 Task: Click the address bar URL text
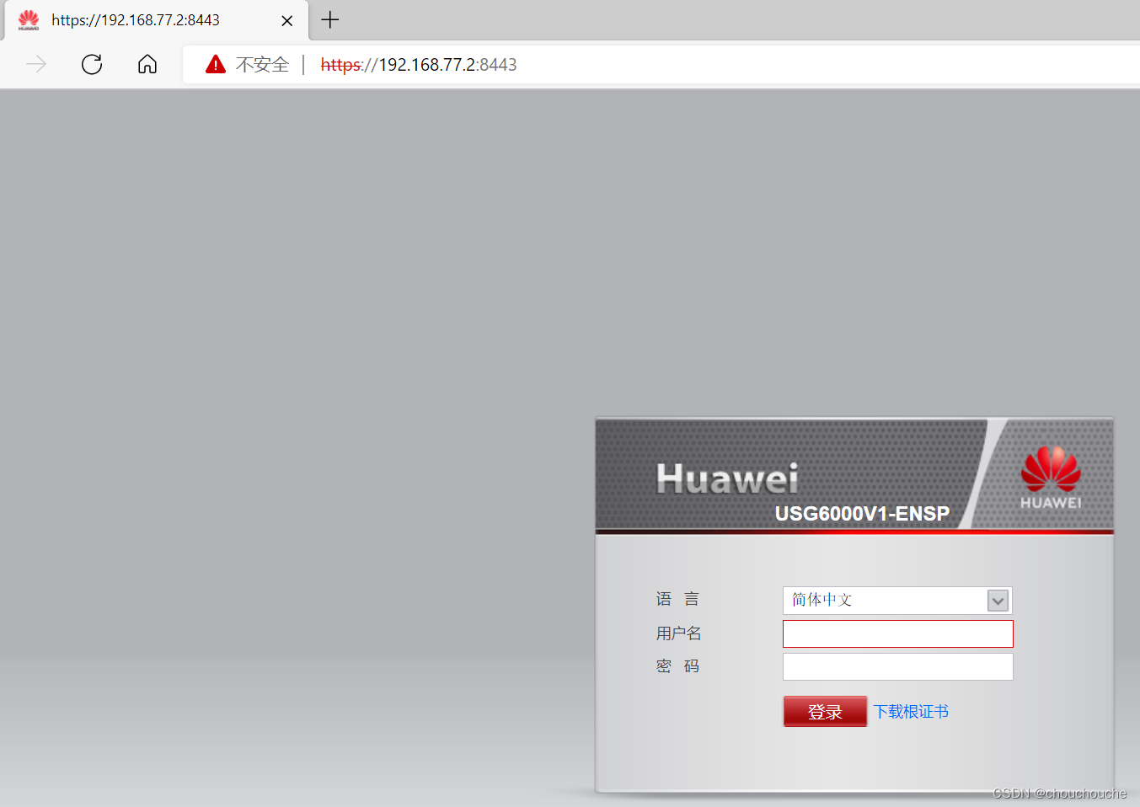[x=419, y=65]
